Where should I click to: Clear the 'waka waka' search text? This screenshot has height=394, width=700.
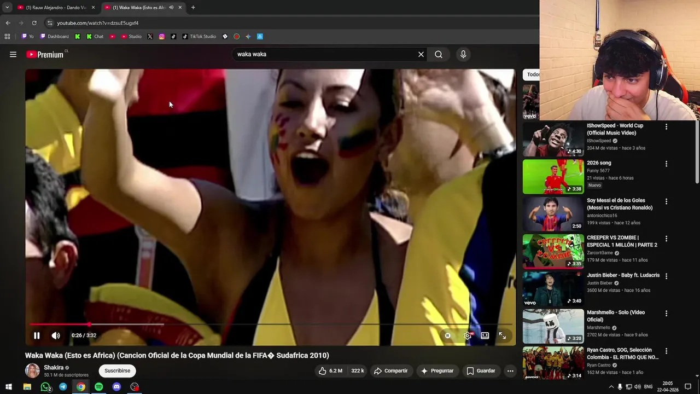421,54
